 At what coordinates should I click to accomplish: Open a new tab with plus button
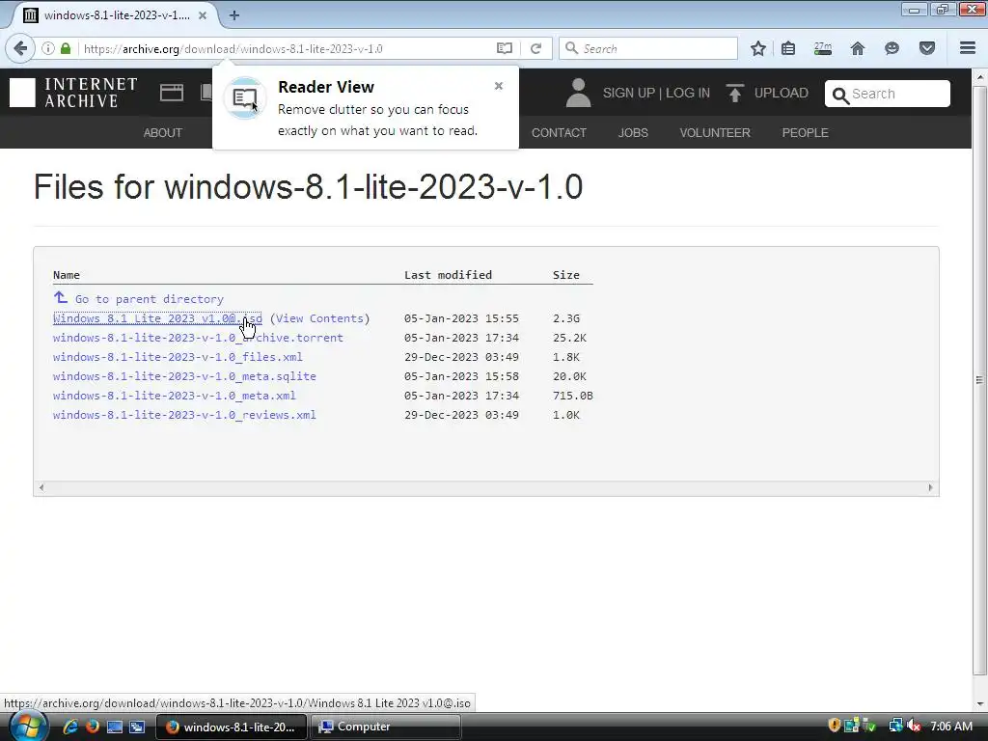(234, 15)
